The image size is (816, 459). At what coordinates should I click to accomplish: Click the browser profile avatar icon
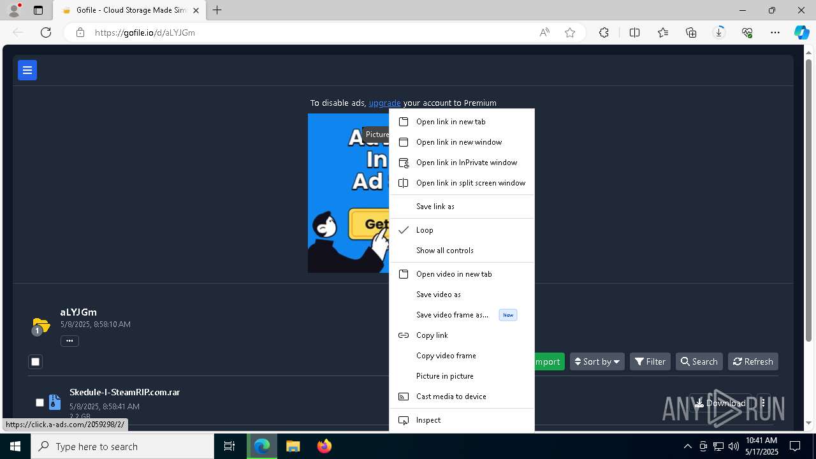click(x=13, y=10)
